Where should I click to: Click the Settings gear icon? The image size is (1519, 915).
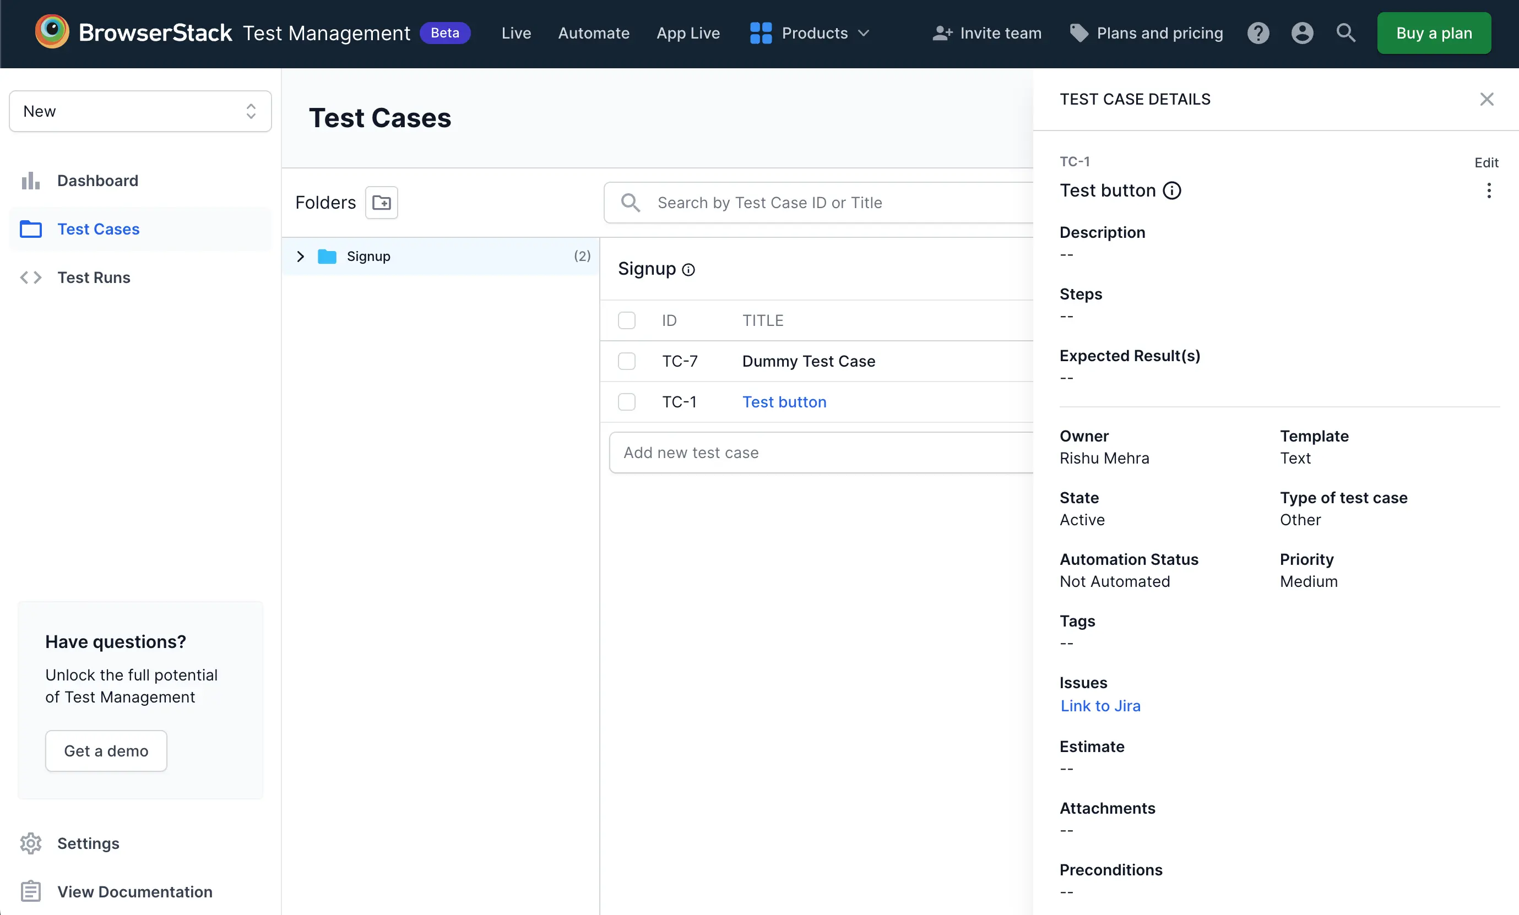[30, 843]
